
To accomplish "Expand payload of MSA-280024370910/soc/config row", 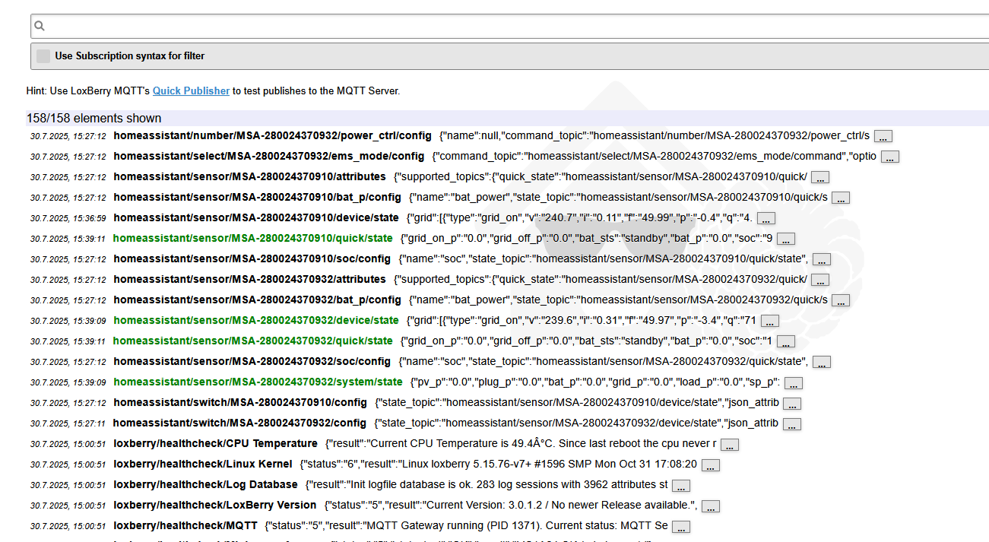I will 821,259.
